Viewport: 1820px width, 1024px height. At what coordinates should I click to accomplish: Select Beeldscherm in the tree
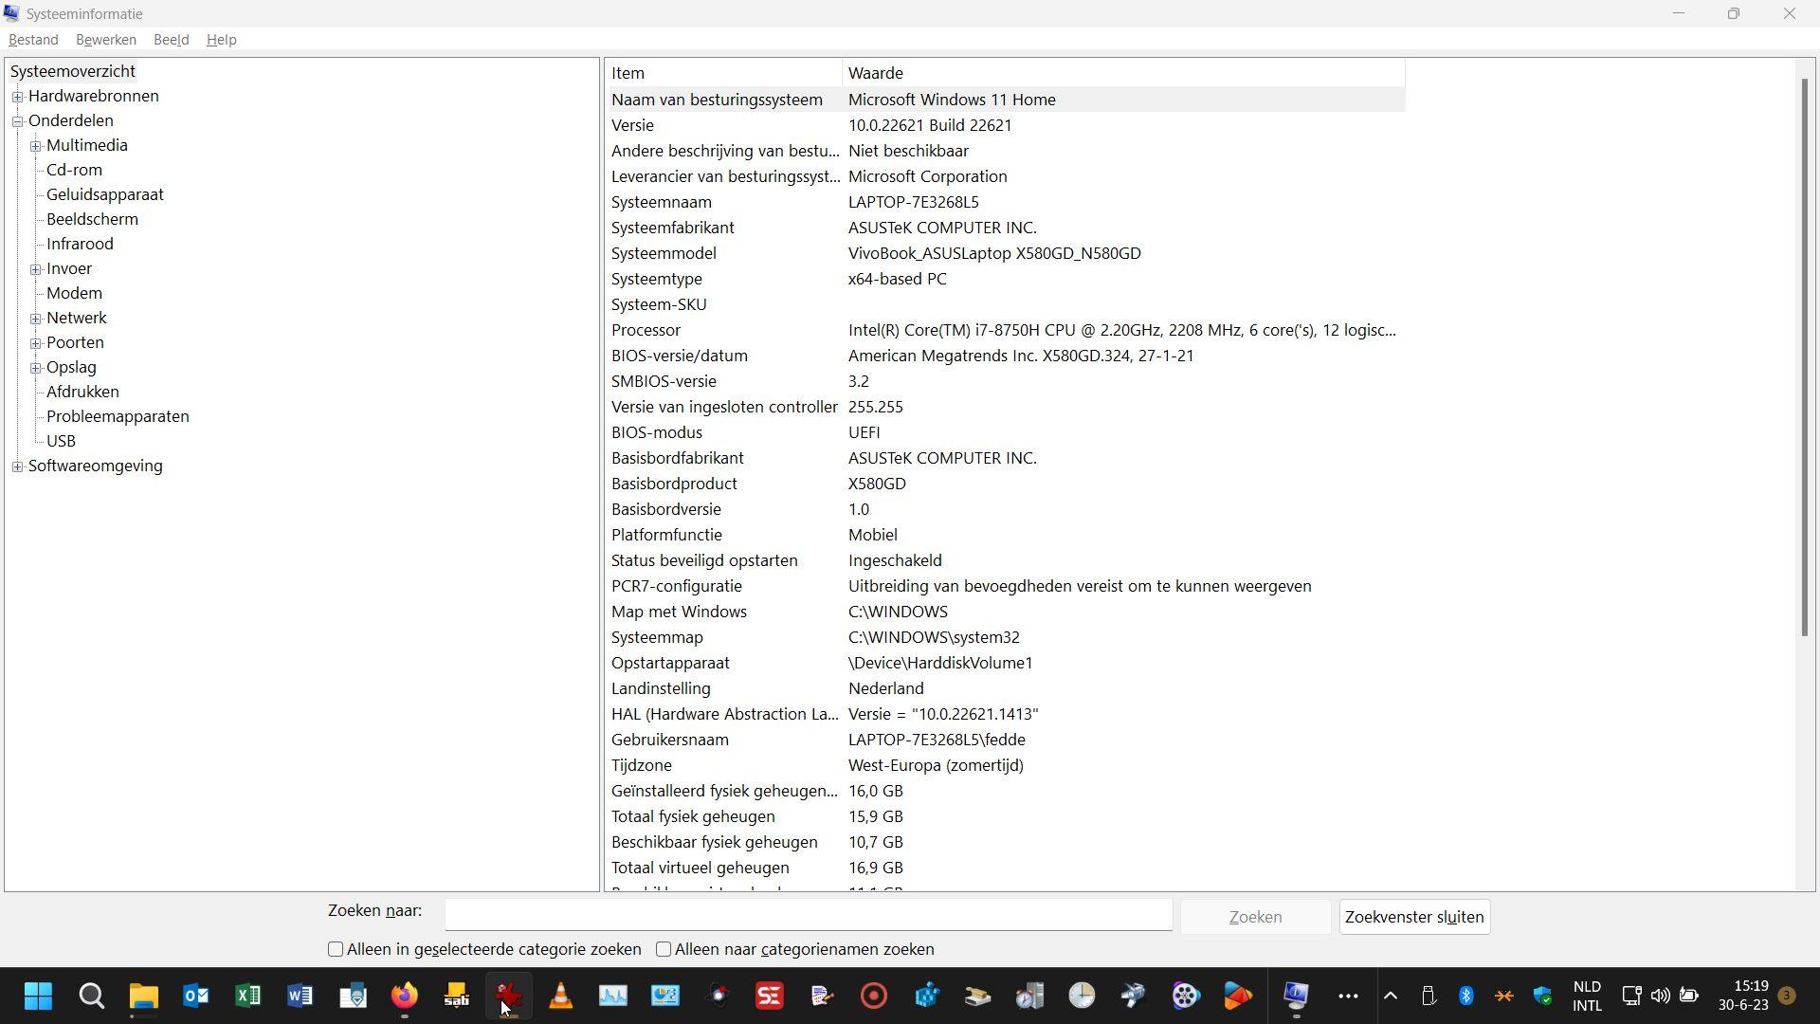[92, 219]
